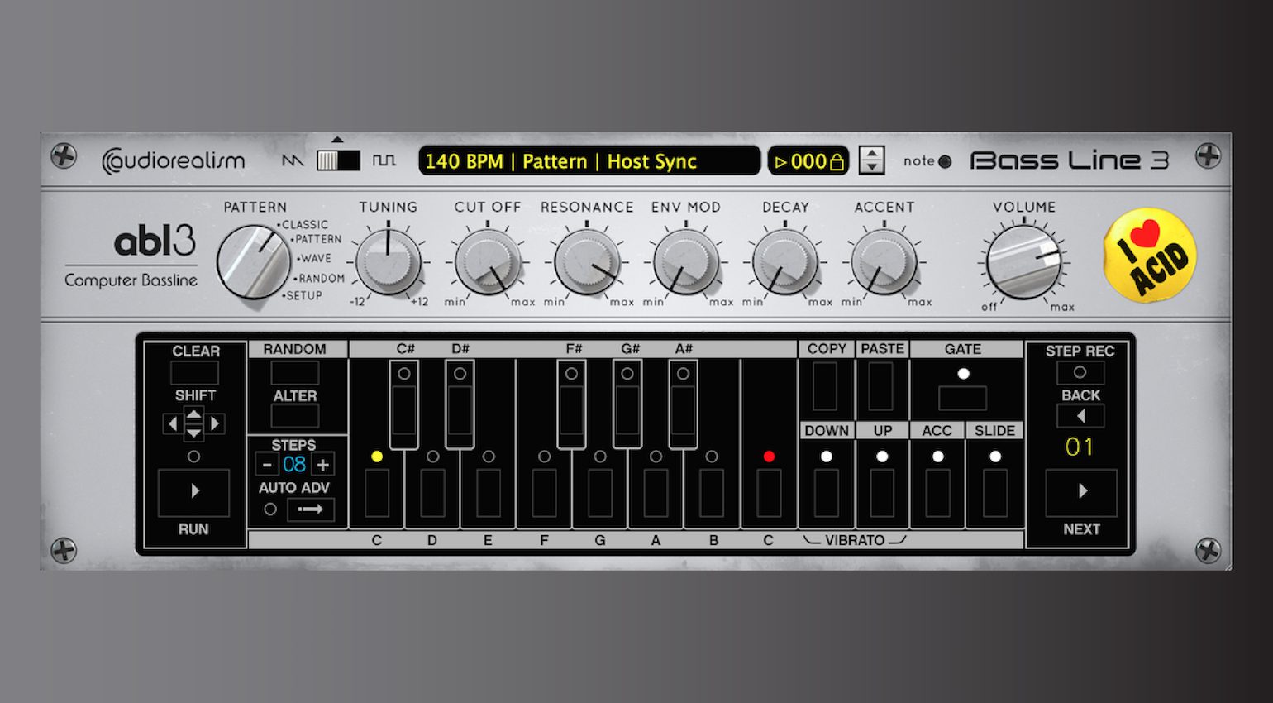Toggle the UP octave button
Screen dimensions: 1273x703
(x=882, y=494)
